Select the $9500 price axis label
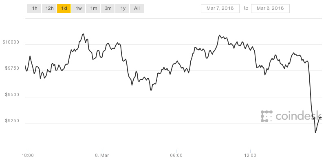The width and height of the screenshot is (326, 163). click(12, 95)
